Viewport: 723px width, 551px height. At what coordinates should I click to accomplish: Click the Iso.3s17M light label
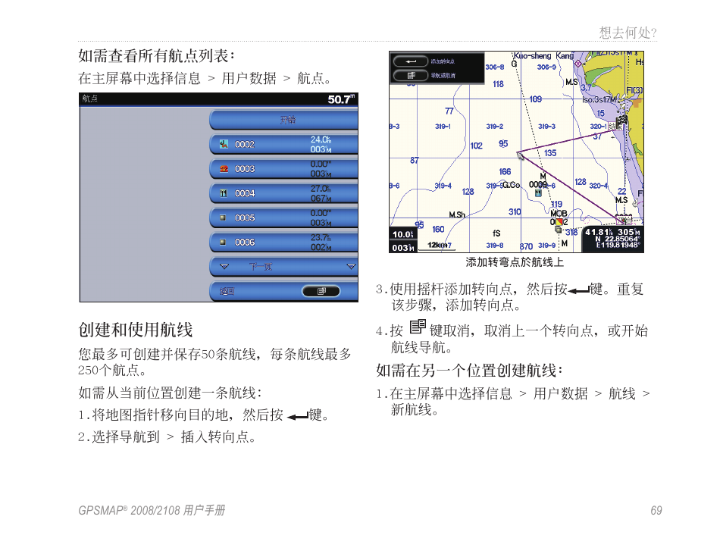point(599,99)
